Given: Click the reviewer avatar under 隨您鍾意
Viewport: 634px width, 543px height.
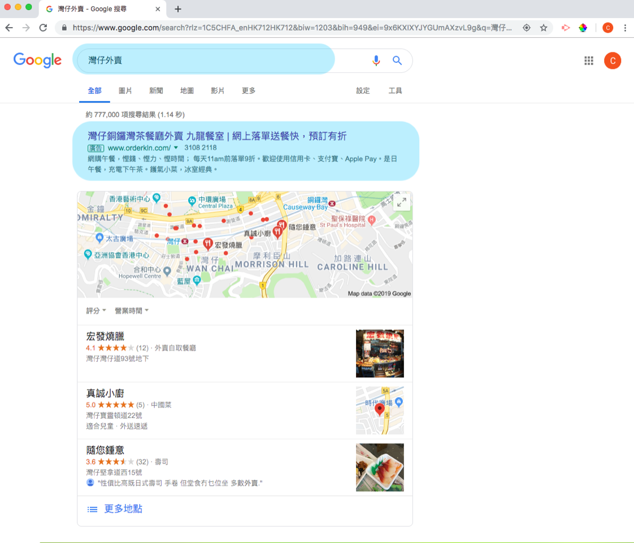Looking at the screenshot, I should (x=90, y=482).
